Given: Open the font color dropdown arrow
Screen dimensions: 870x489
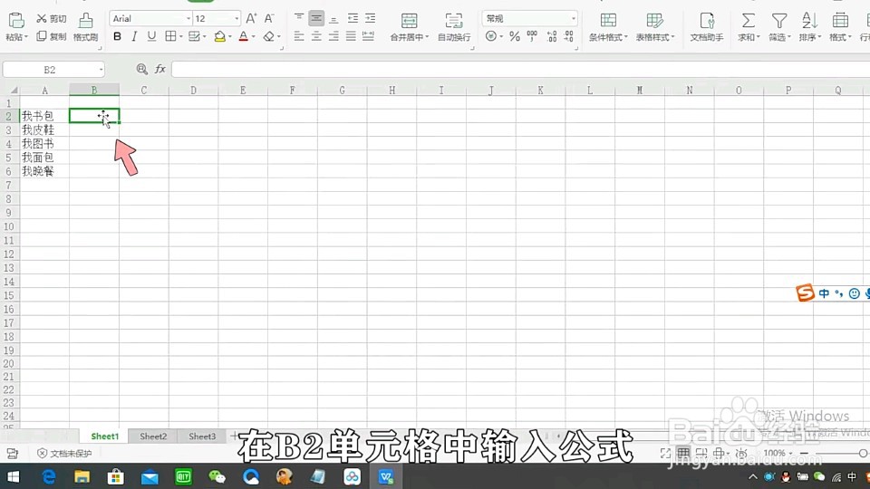Looking at the screenshot, I should pyautogui.click(x=254, y=37).
